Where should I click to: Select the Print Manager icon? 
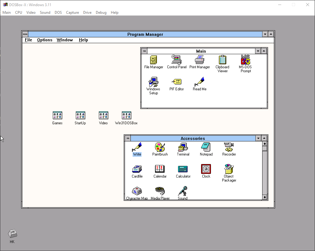point(200,60)
